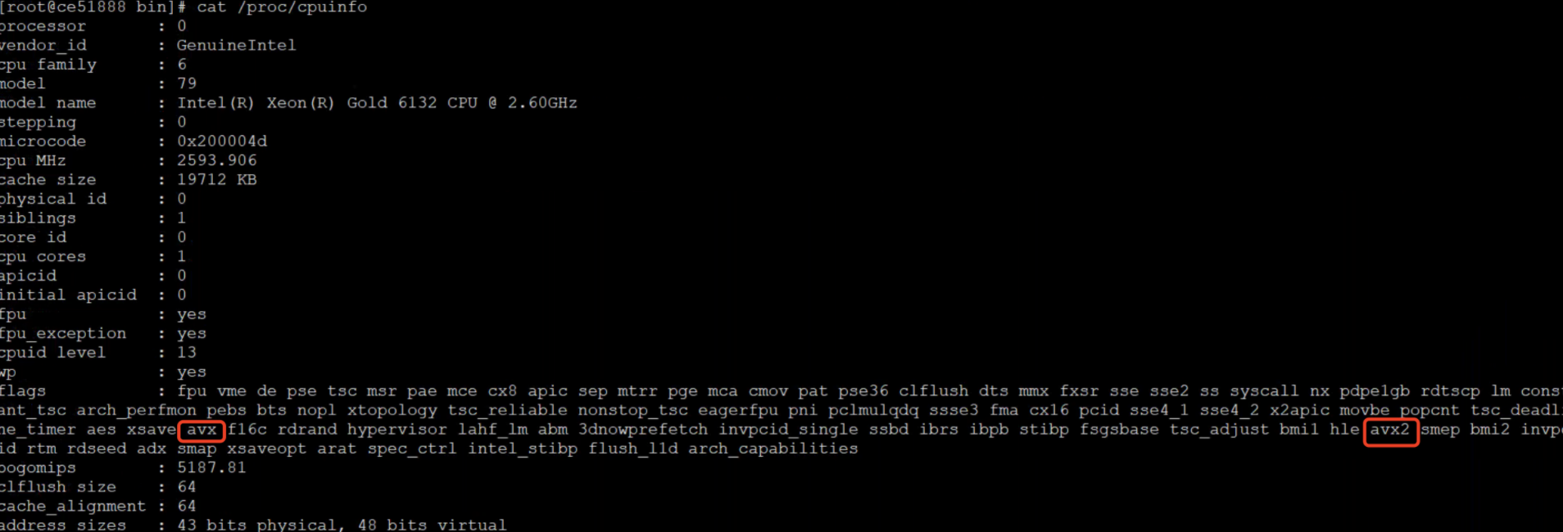This screenshot has width=1563, height=532.
Task: Click the cache size 19712 KB value
Action: tap(217, 180)
